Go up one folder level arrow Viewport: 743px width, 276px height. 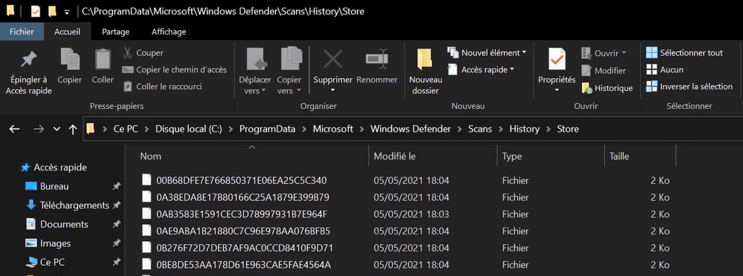pyautogui.click(x=73, y=129)
